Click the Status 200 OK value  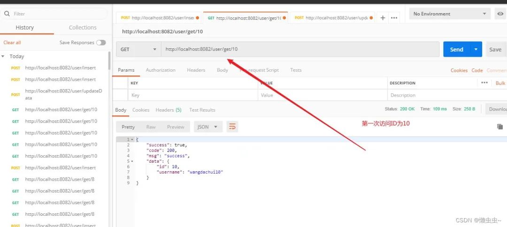407,109
